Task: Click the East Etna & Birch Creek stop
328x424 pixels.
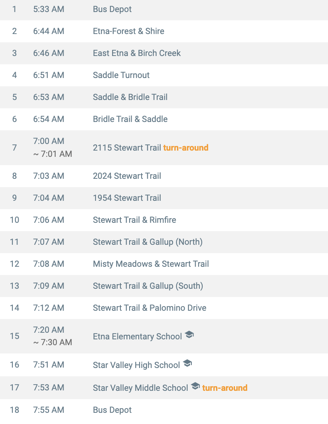Action: pyautogui.click(x=137, y=53)
